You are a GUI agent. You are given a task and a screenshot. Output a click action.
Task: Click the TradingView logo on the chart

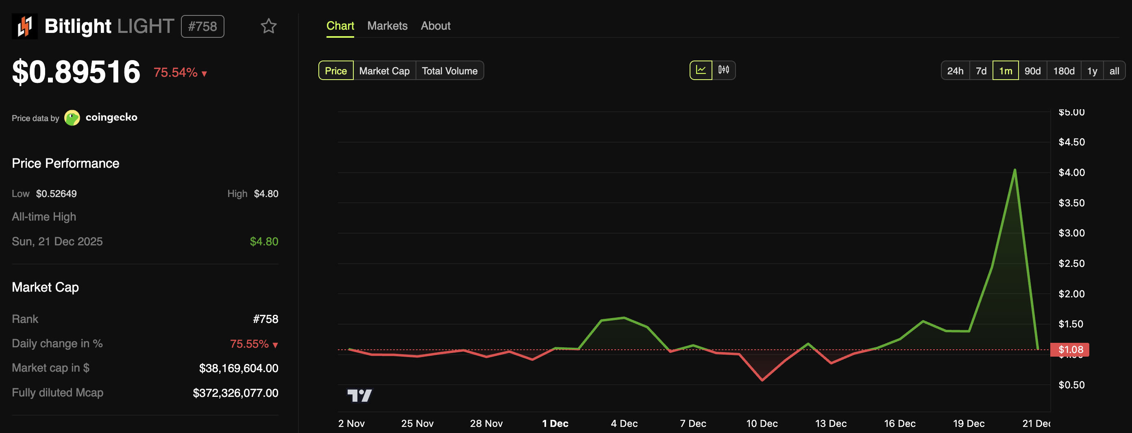tap(361, 396)
